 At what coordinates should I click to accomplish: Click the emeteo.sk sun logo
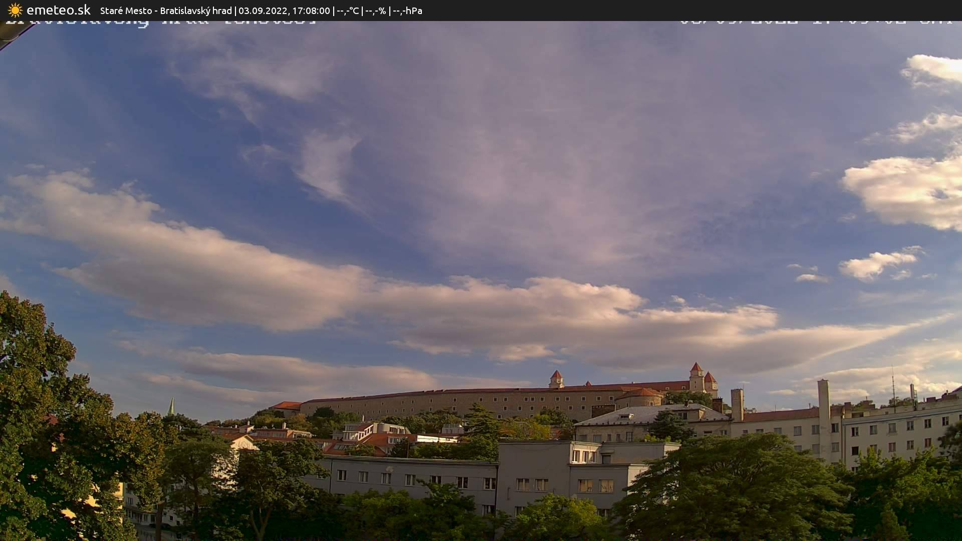click(x=15, y=10)
